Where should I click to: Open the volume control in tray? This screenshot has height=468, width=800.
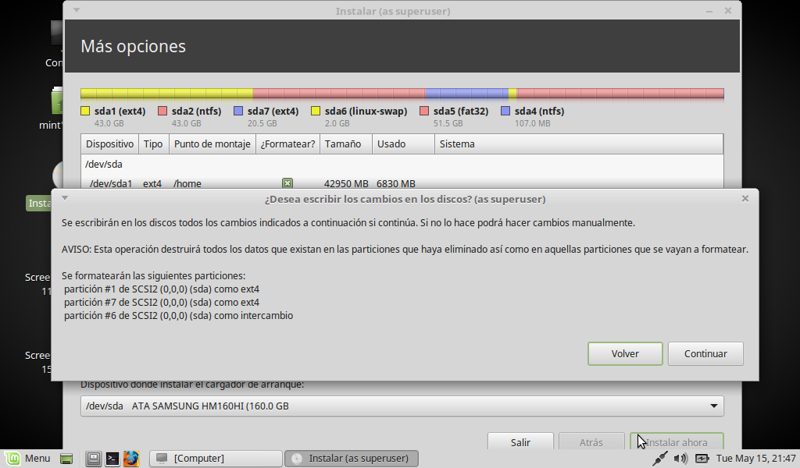(x=680, y=458)
